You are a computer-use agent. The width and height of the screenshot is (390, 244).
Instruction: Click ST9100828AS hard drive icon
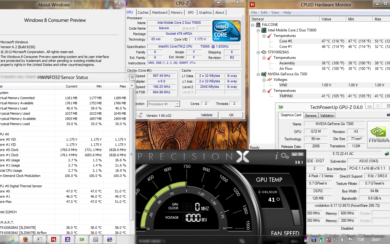264,52
